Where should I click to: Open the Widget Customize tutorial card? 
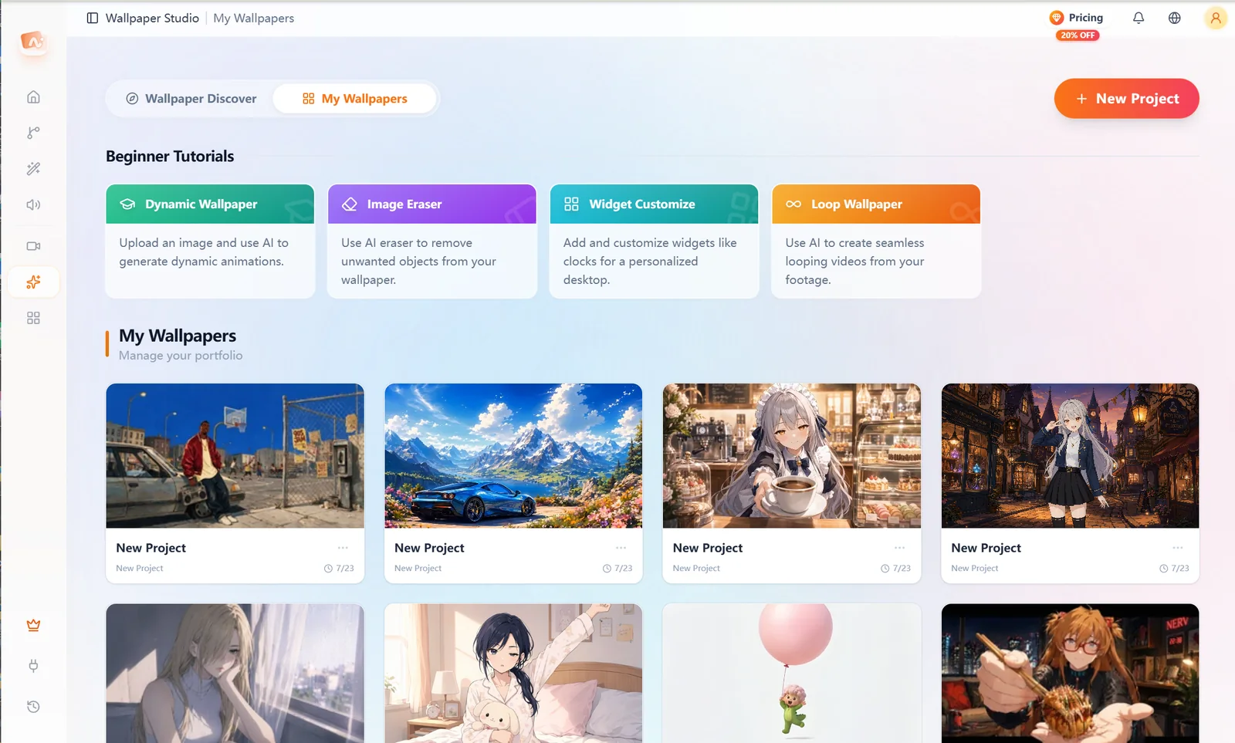point(654,241)
